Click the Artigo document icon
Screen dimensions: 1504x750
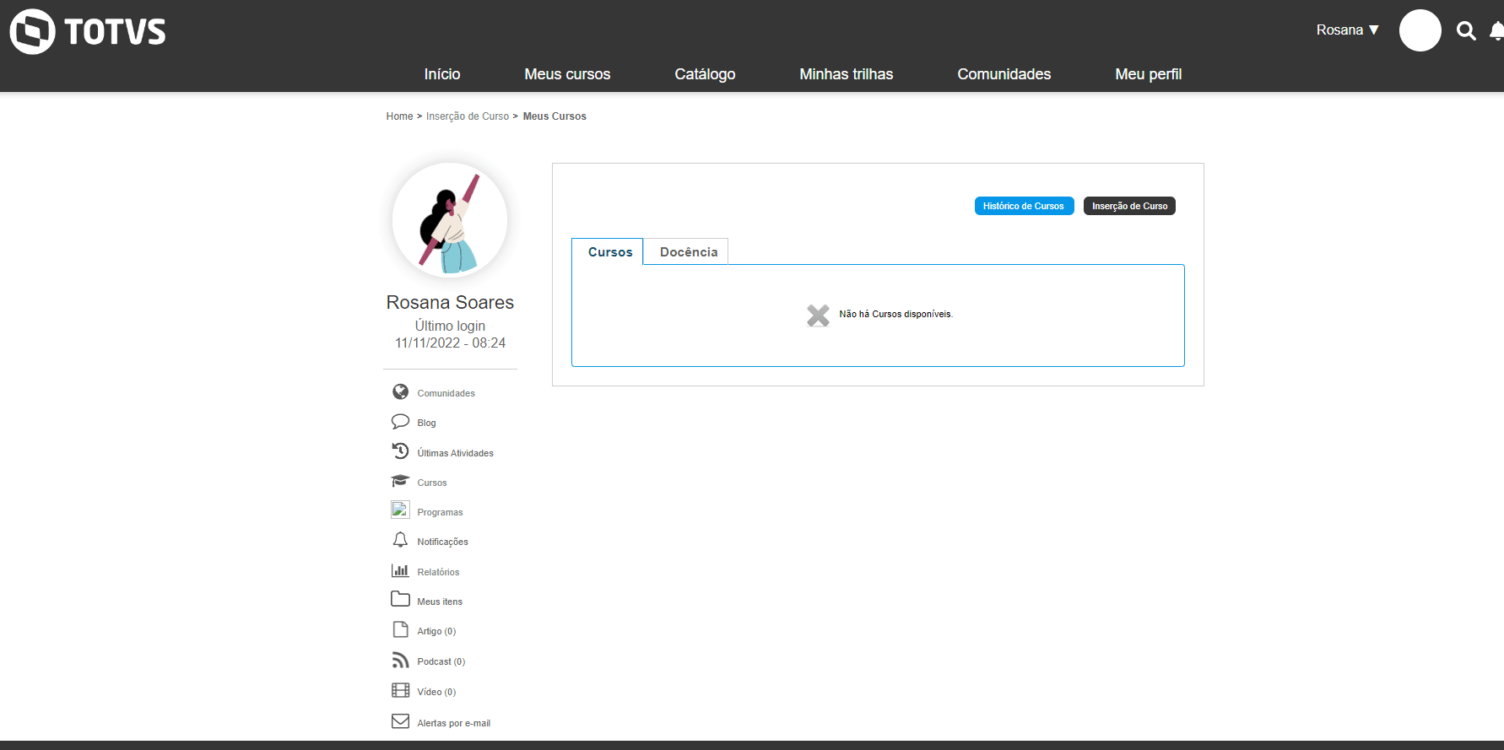point(400,629)
